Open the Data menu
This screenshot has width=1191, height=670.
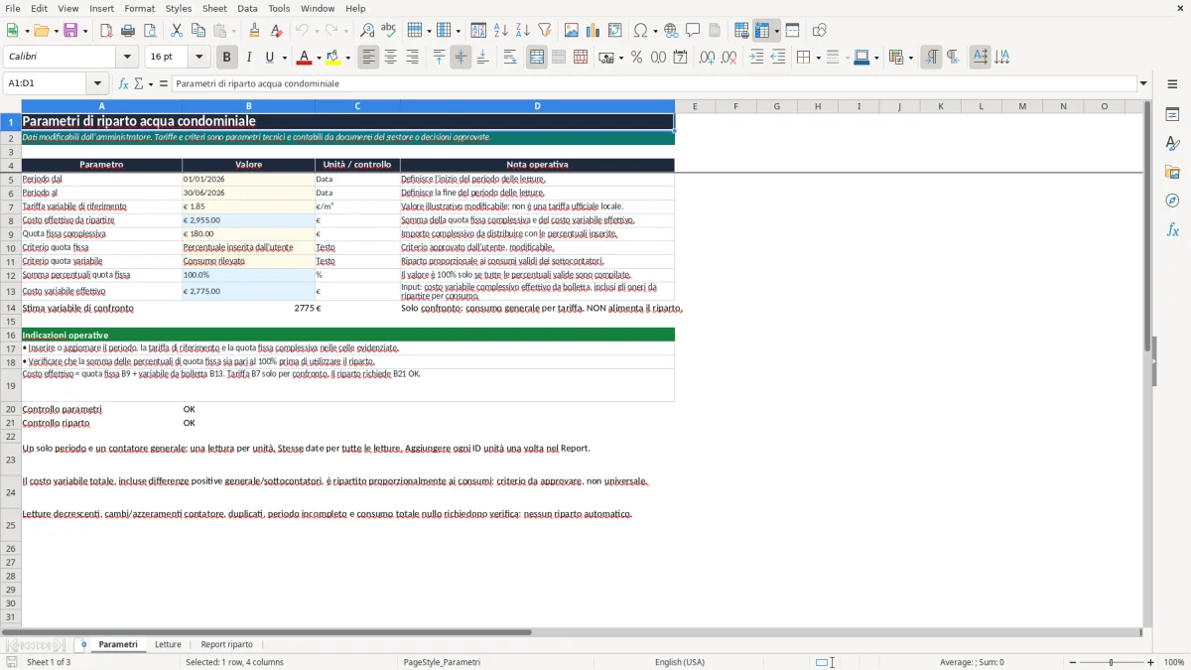(247, 8)
